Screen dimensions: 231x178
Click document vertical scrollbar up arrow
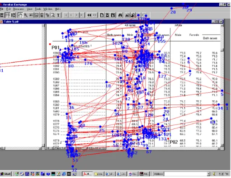tap(222, 26)
